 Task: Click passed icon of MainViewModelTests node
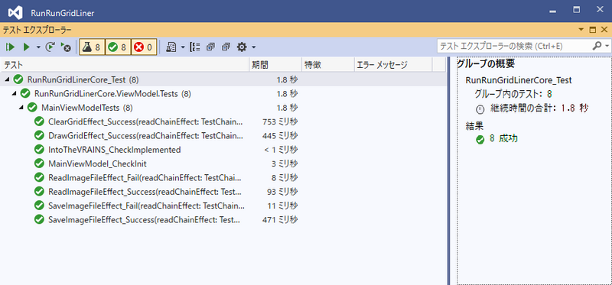coord(32,107)
